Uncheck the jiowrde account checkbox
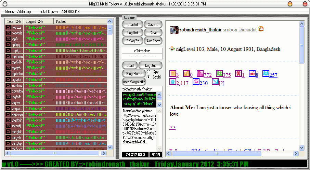The height and width of the screenshot is (170, 310). tap(8, 33)
